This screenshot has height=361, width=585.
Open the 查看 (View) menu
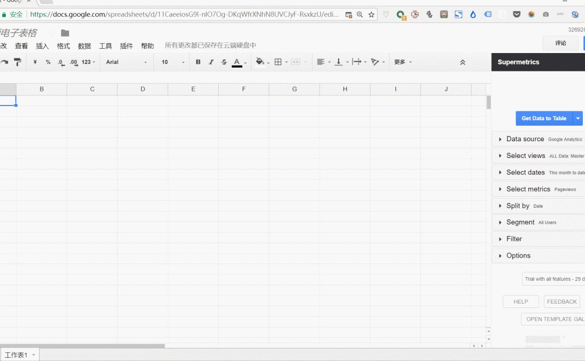pos(21,46)
